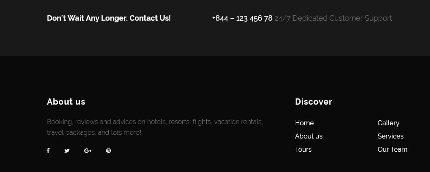Click the +844 – 123 456 78 phone number
The image size is (430, 172).
(x=242, y=18)
